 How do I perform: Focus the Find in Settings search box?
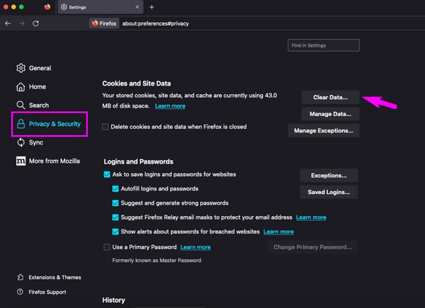click(324, 45)
